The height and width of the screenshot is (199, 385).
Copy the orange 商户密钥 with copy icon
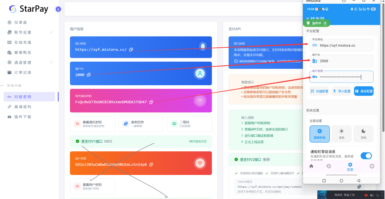click(151, 164)
